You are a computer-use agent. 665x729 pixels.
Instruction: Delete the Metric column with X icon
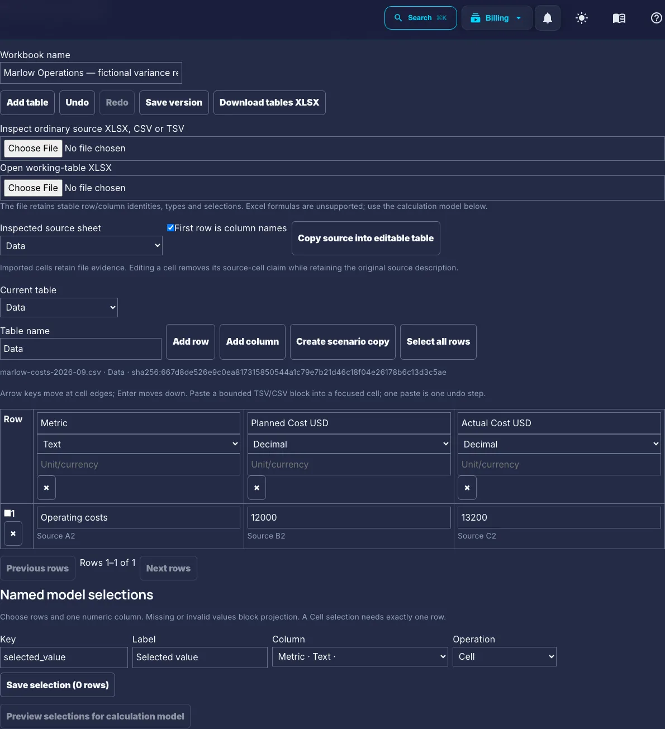[46, 488]
